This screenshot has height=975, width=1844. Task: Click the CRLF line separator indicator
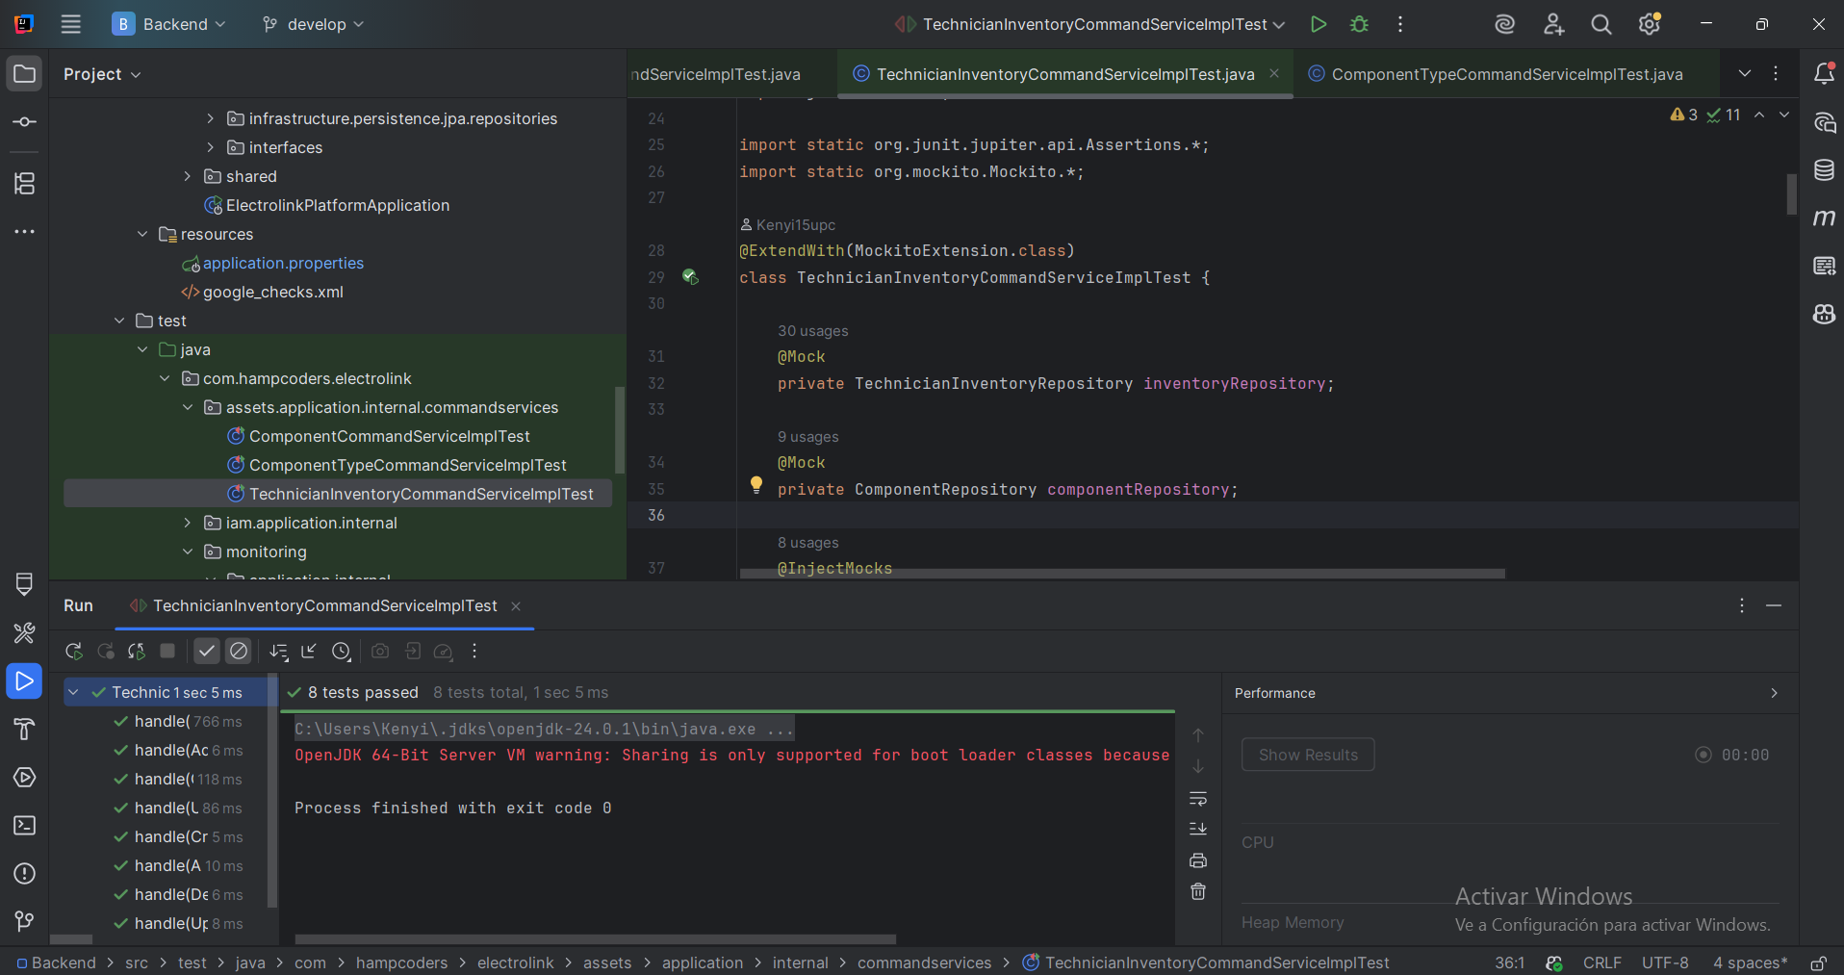1602,963
